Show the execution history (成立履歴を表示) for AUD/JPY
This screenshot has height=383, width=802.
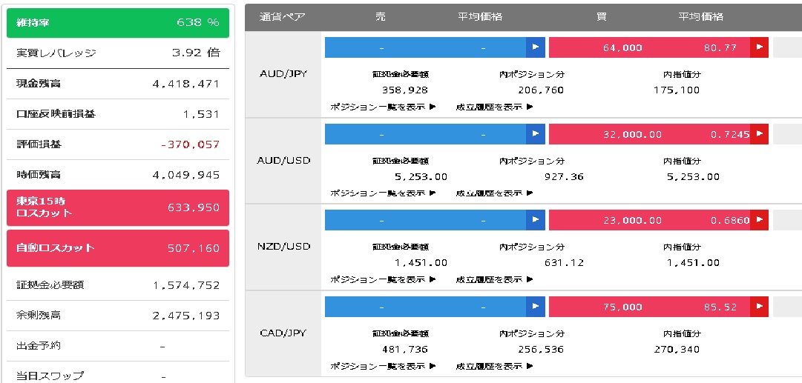point(494,107)
